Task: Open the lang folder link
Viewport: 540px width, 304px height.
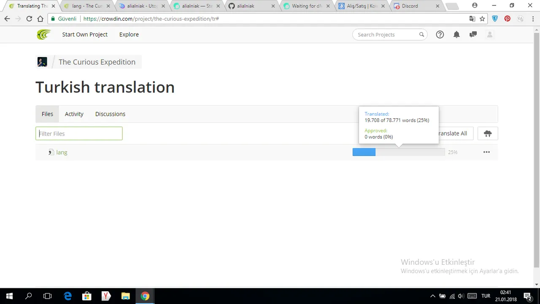Action: tap(62, 152)
